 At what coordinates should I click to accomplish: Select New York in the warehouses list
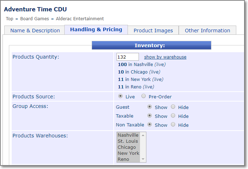point(128,153)
